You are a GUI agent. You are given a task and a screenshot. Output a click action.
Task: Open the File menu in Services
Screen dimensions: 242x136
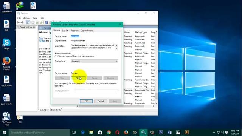coord(19,18)
